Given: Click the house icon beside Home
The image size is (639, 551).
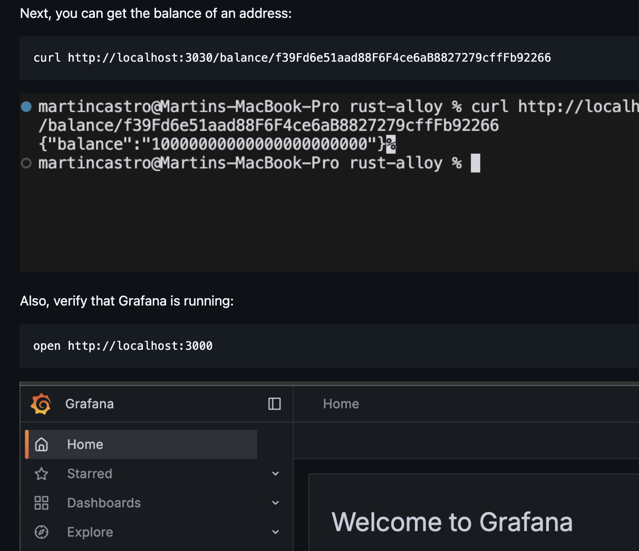Looking at the screenshot, I should coord(42,445).
